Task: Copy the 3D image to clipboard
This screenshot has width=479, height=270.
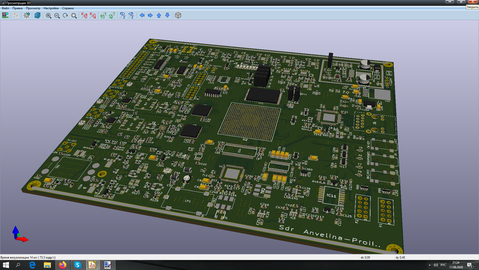Action: point(16,15)
